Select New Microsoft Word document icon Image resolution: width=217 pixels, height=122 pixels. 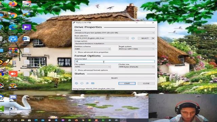pos(26,41)
